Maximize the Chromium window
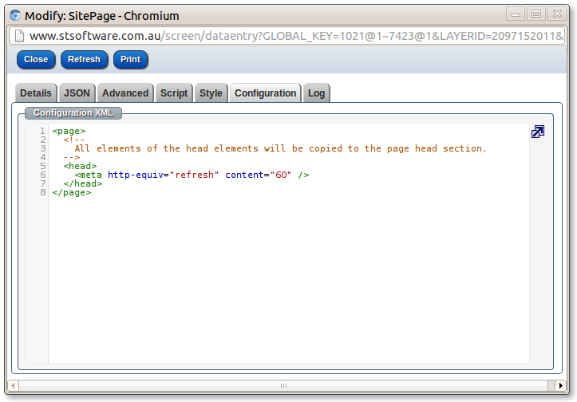The height and width of the screenshot is (402, 577). [536, 14]
